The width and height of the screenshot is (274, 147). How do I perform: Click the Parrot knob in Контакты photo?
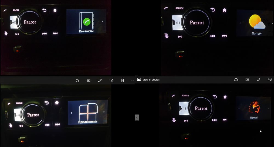30,22
